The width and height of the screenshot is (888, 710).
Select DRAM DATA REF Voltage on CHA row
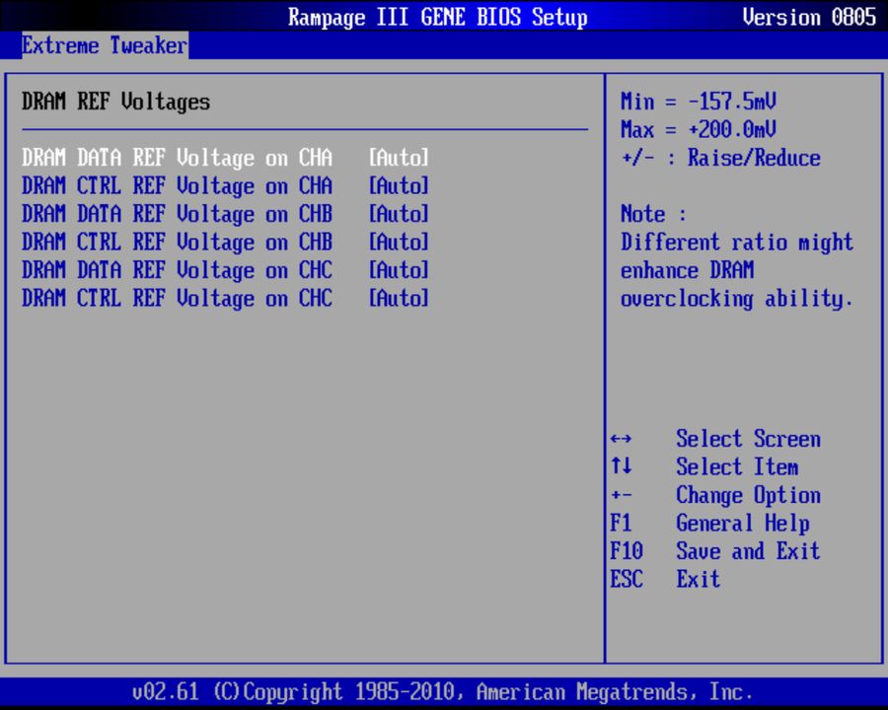click(225, 158)
